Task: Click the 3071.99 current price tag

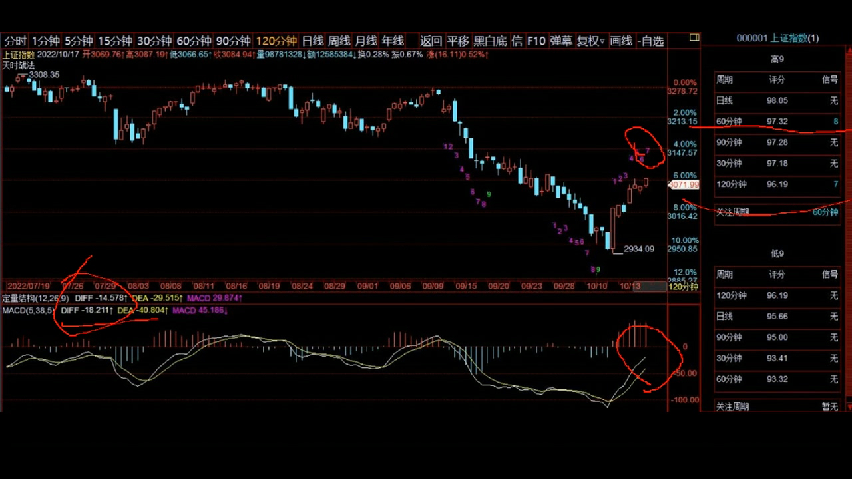Action: [x=684, y=185]
